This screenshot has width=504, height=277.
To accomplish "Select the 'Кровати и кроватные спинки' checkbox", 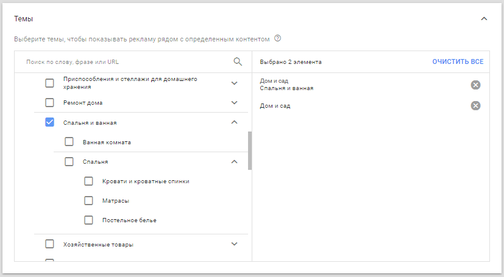I will 89,181.
